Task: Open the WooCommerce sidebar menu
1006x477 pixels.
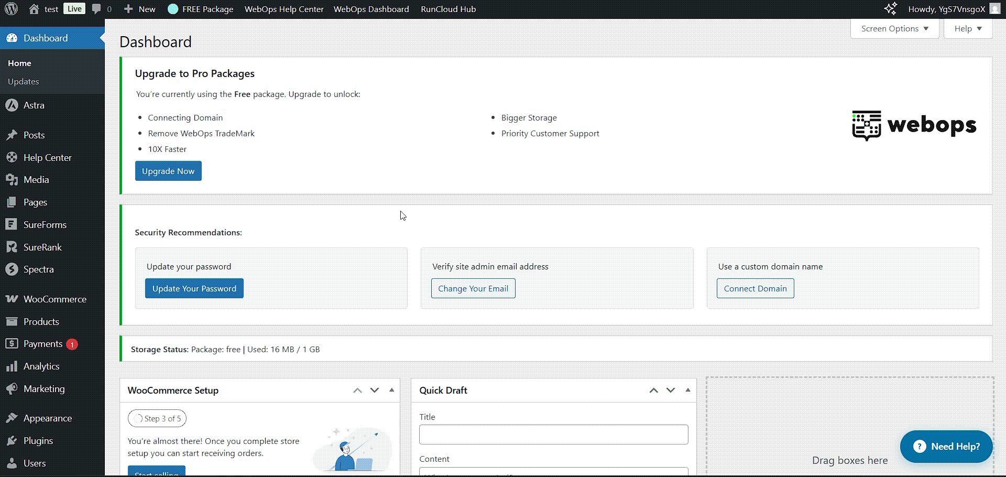Action: pyautogui.click(x=54, y=299)
